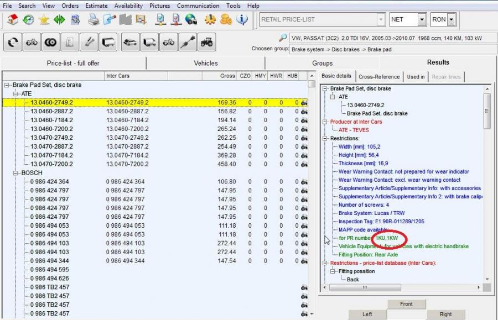Click the Groups section button
This screenshot has width=498, height=320.
pyautogui.click(x=322, y=63)
